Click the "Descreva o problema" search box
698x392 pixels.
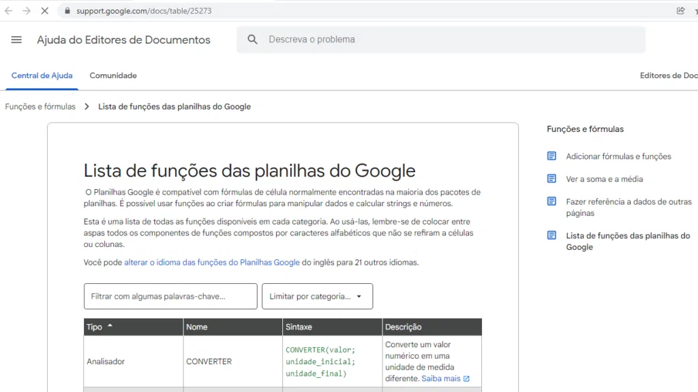point(314,39)
